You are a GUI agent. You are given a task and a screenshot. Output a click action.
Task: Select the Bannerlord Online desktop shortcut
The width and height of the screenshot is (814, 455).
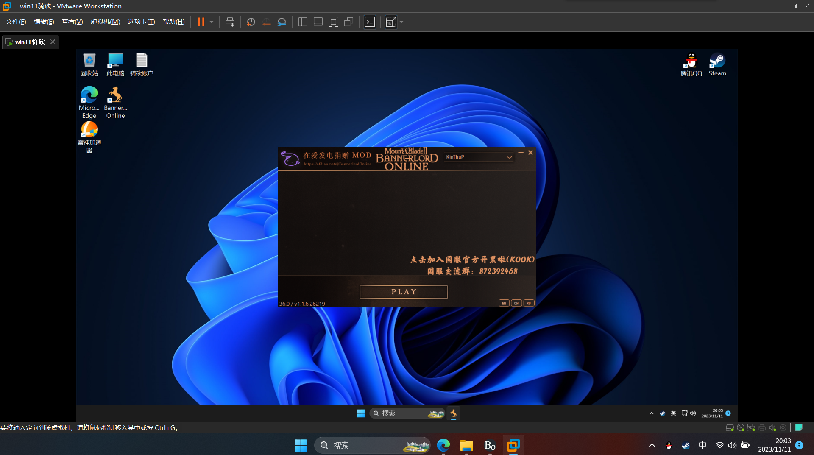click(x=115, y=103)
